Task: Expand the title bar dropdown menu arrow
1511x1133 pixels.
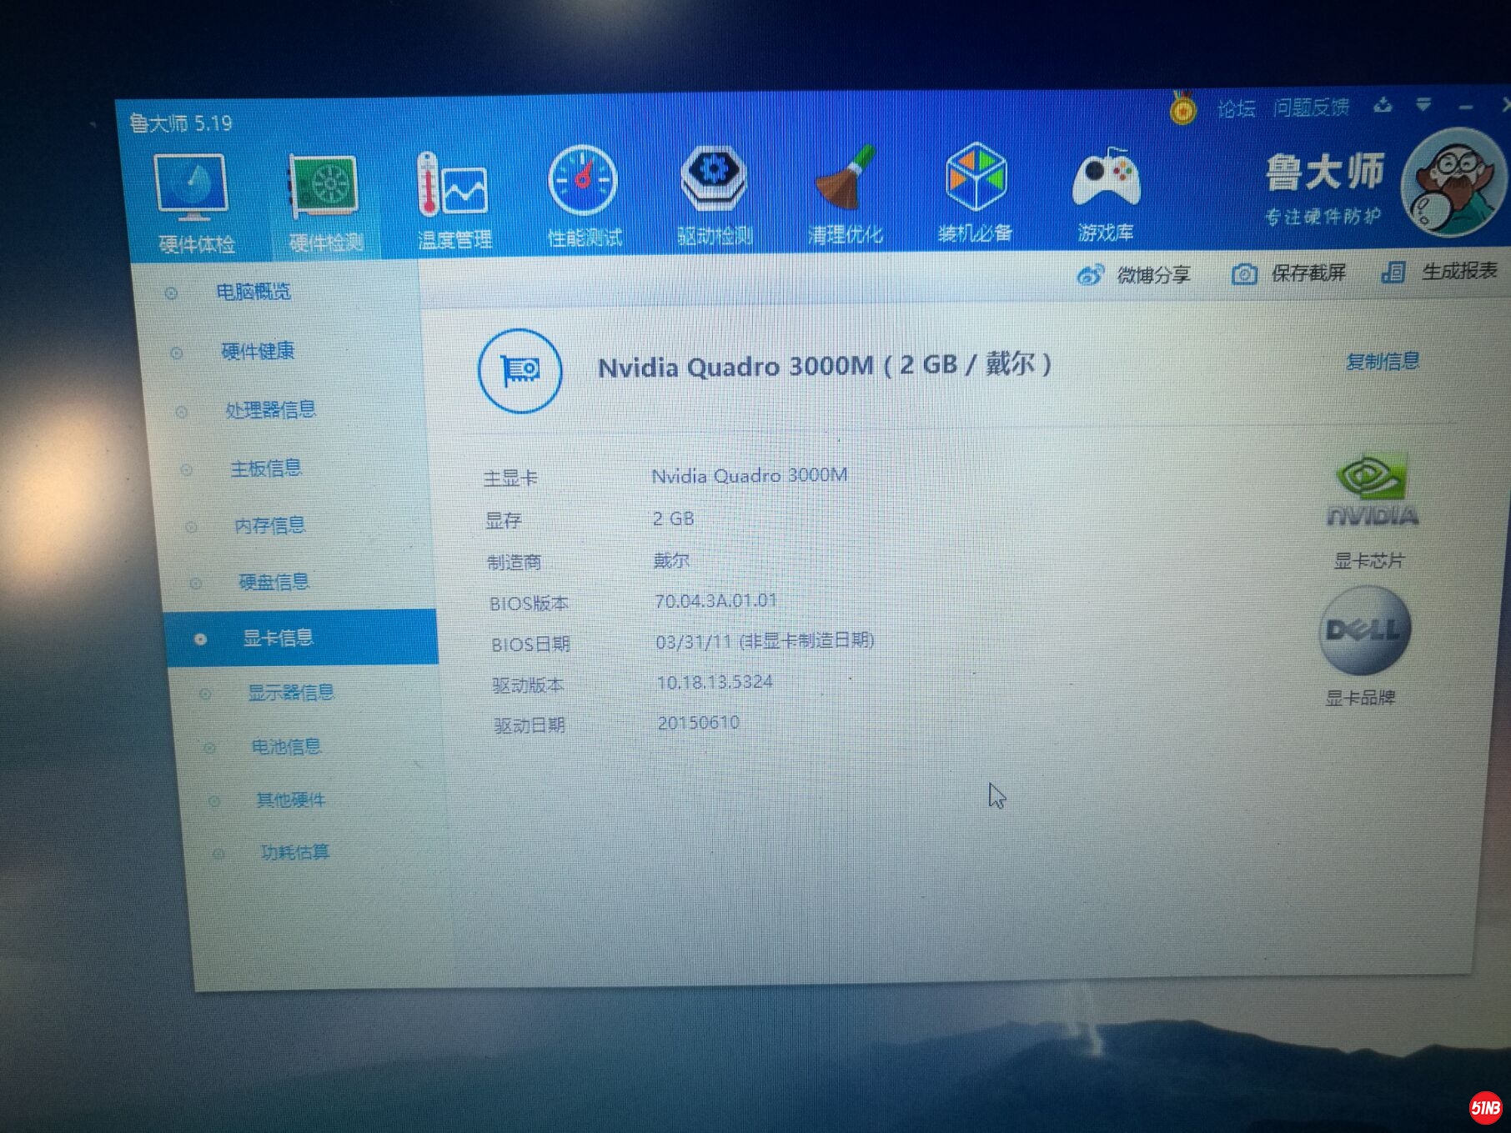Action: (1423, 105)
